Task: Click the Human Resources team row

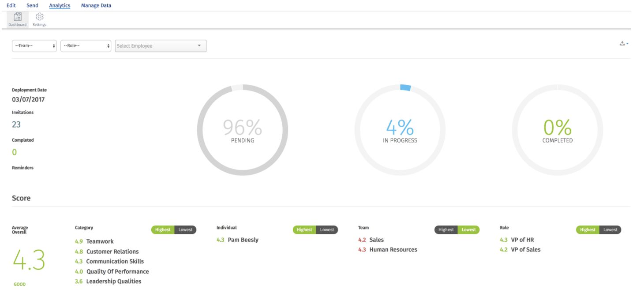Action: coord(387,249)
